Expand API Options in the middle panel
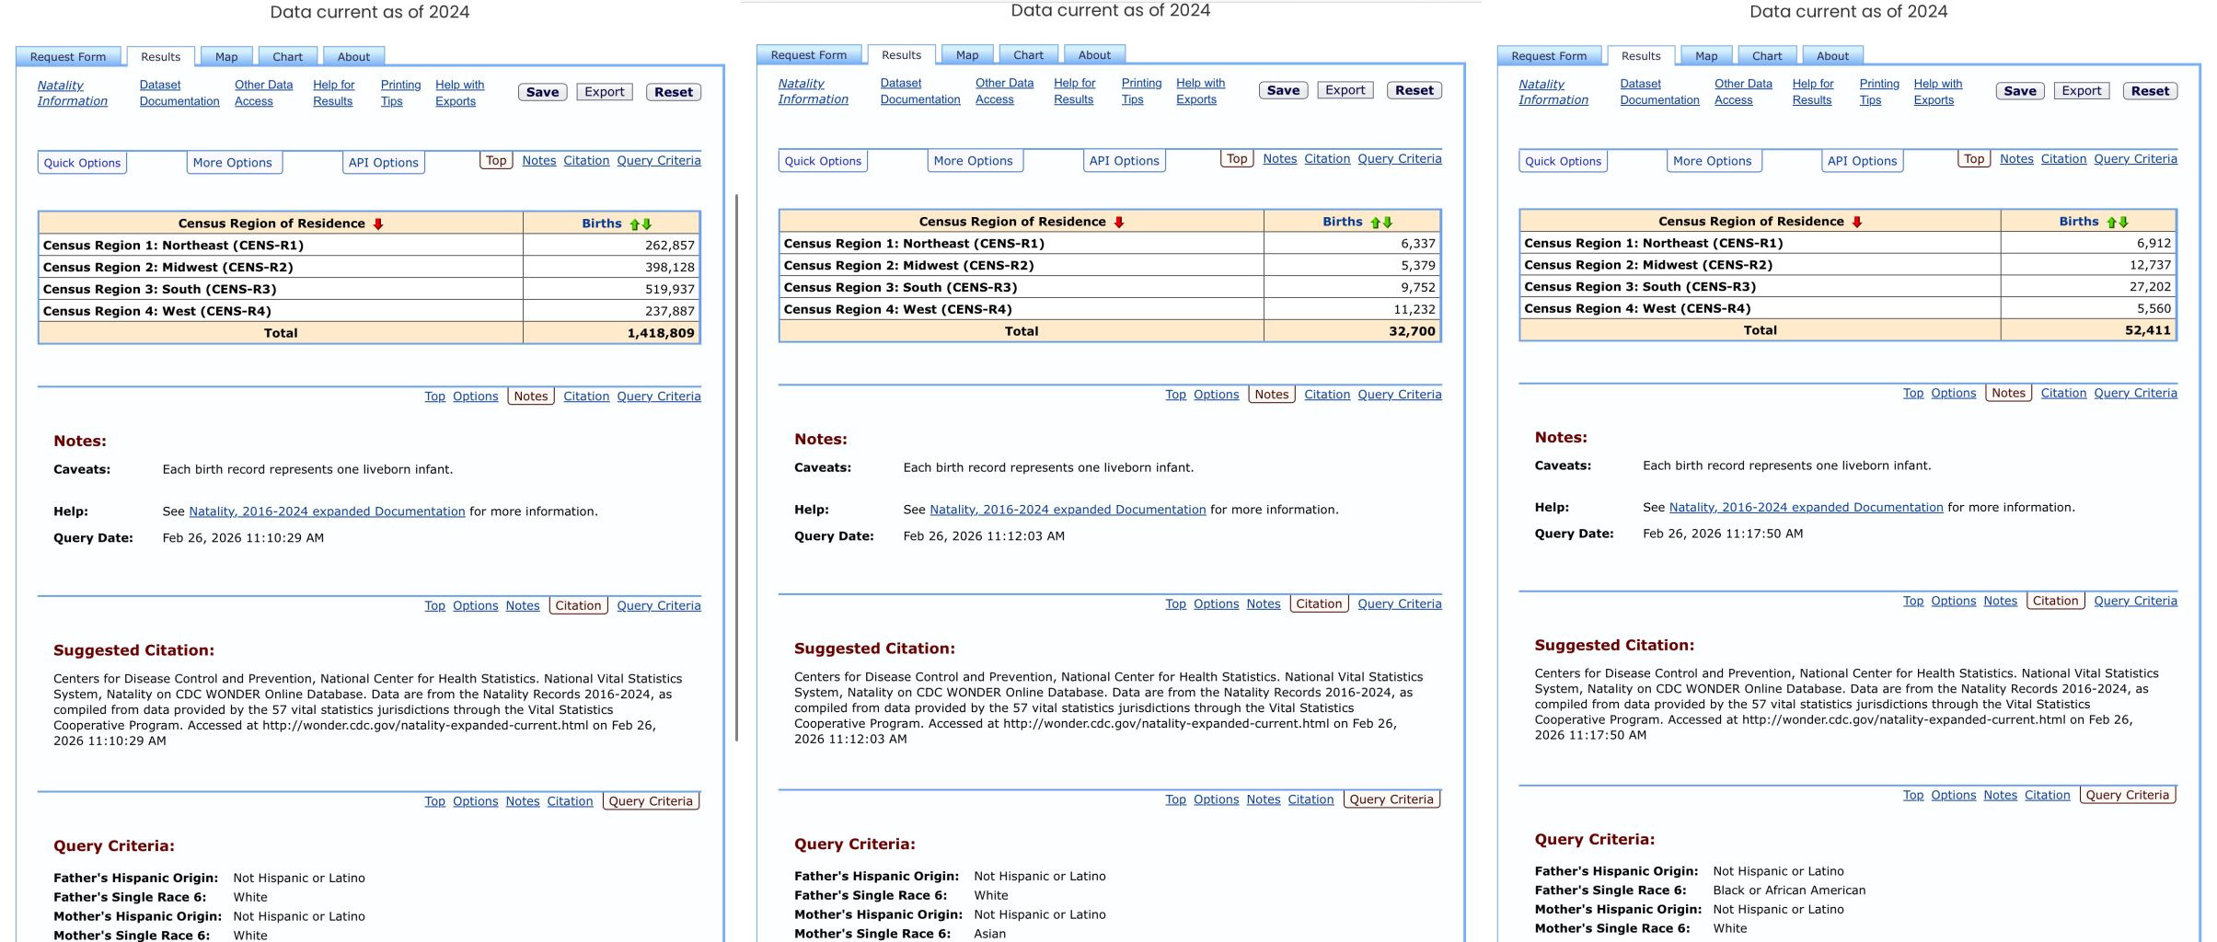Image resolution: width=2217 pixels, height=942 pixels. (1124, 161)
